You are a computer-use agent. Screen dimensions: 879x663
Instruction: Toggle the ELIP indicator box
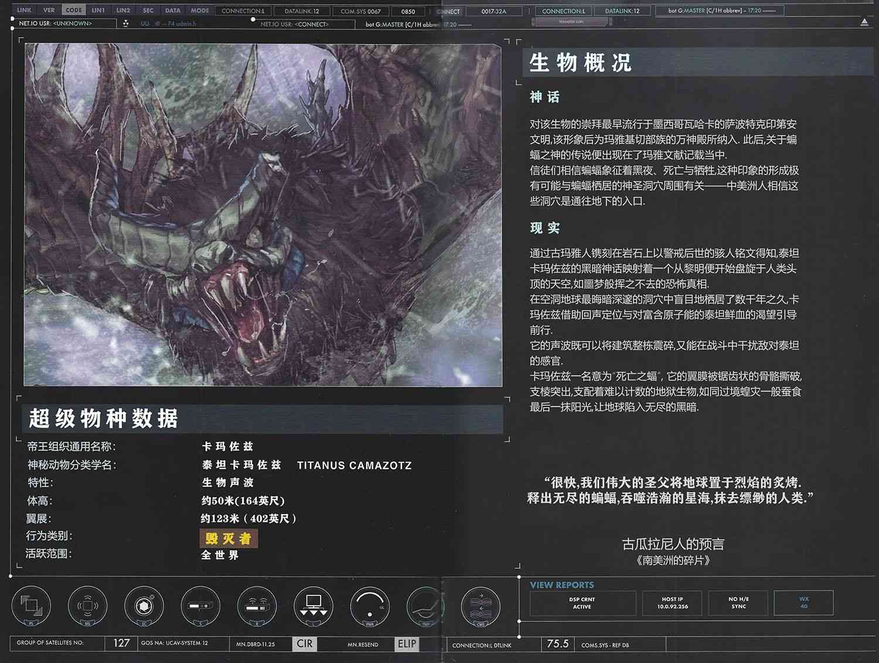coord(407,644)
